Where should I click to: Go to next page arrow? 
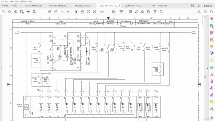[x=56, y=12]
